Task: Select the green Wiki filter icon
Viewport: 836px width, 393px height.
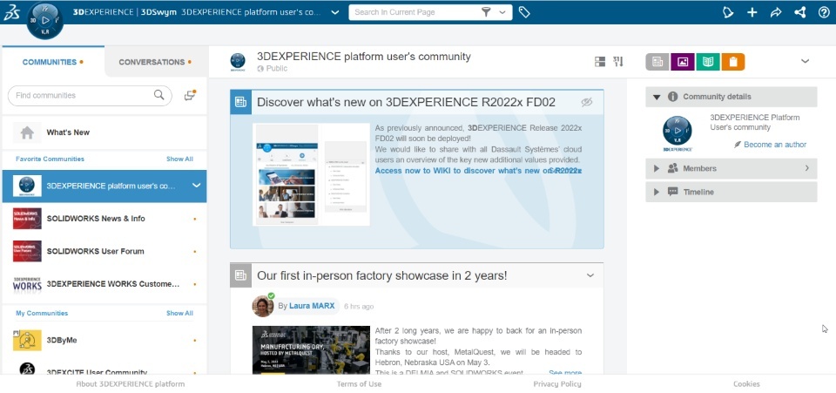Action: [707, 62]
